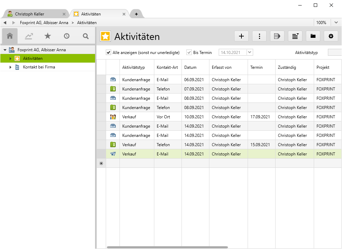Open the star favorites sidebar tab
Screen dimensions: 342x249
coord(48,36)
